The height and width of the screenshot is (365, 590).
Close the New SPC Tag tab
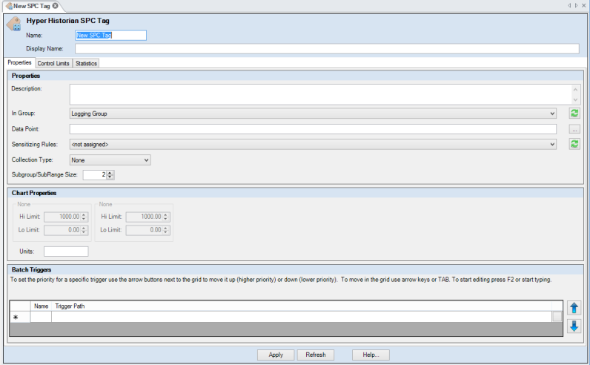click(56, 5)
